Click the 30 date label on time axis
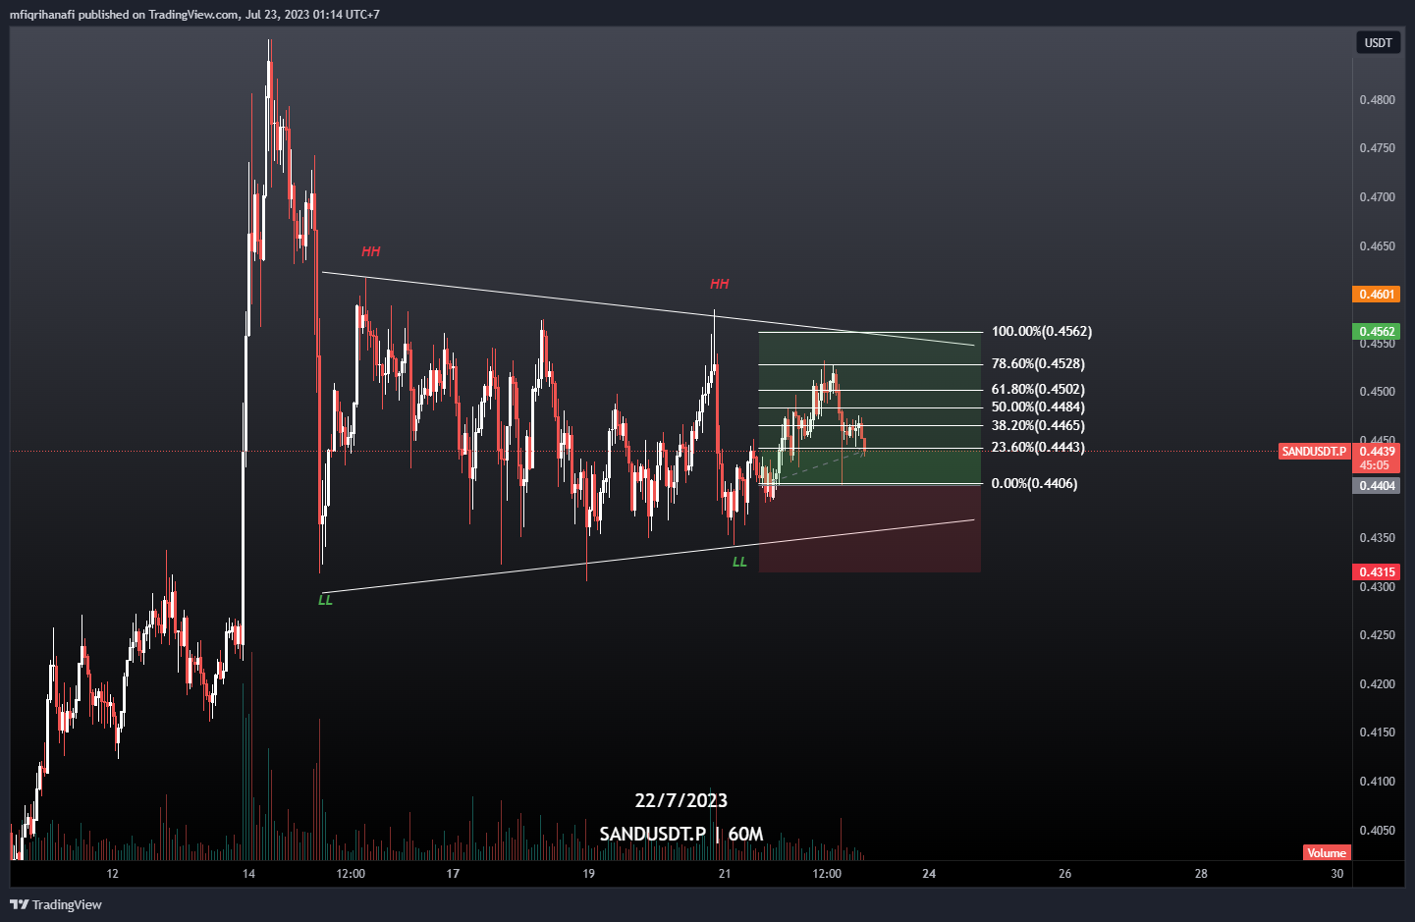 (1336, 874)
